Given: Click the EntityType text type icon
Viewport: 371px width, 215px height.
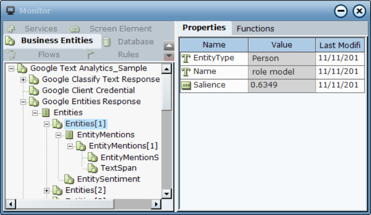Looking at the screenshot, I should (186, 58).
